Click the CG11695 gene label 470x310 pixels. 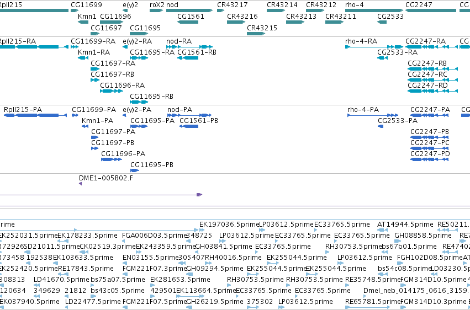point(145,28)
